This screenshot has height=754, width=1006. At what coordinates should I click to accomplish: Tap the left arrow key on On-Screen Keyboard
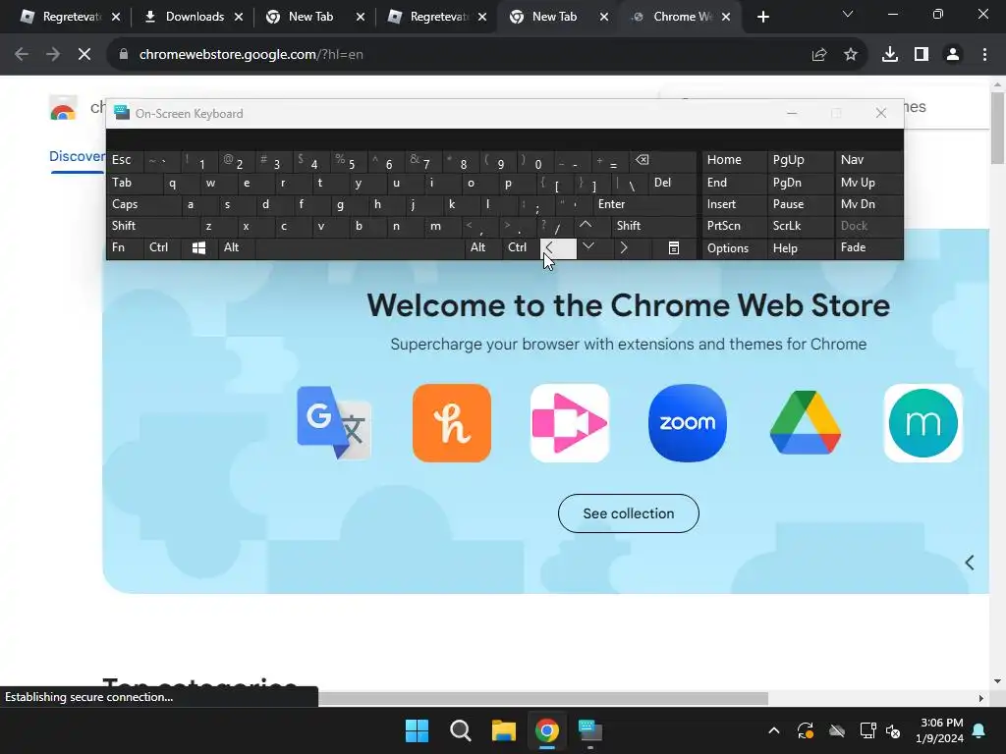[558, 247]
